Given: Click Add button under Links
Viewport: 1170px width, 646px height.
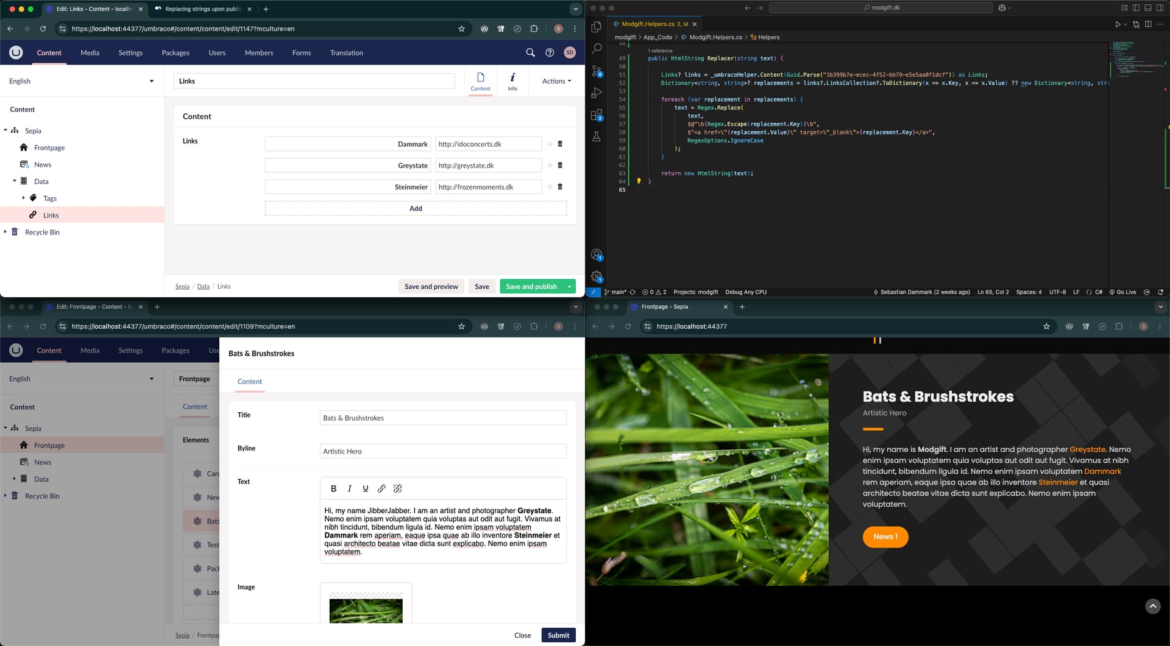Looking at the screenshot, I should pyautogui.click(x=416, y=208).
